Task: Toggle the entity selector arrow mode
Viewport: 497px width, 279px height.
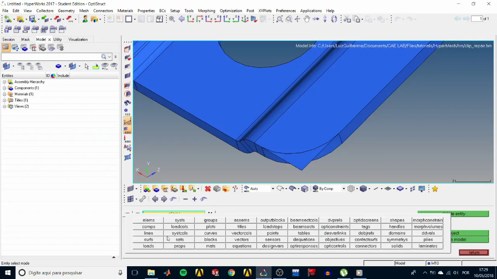Action: [87, 66]
